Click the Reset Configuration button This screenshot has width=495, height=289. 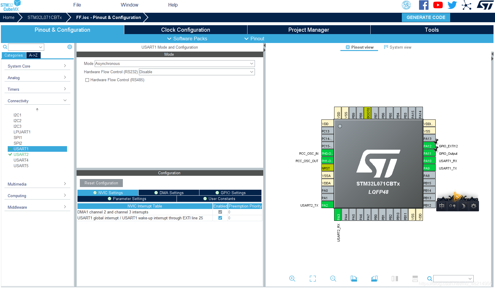pos(101,183)
